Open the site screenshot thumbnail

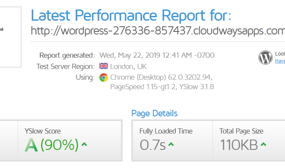tap(10, 37)
